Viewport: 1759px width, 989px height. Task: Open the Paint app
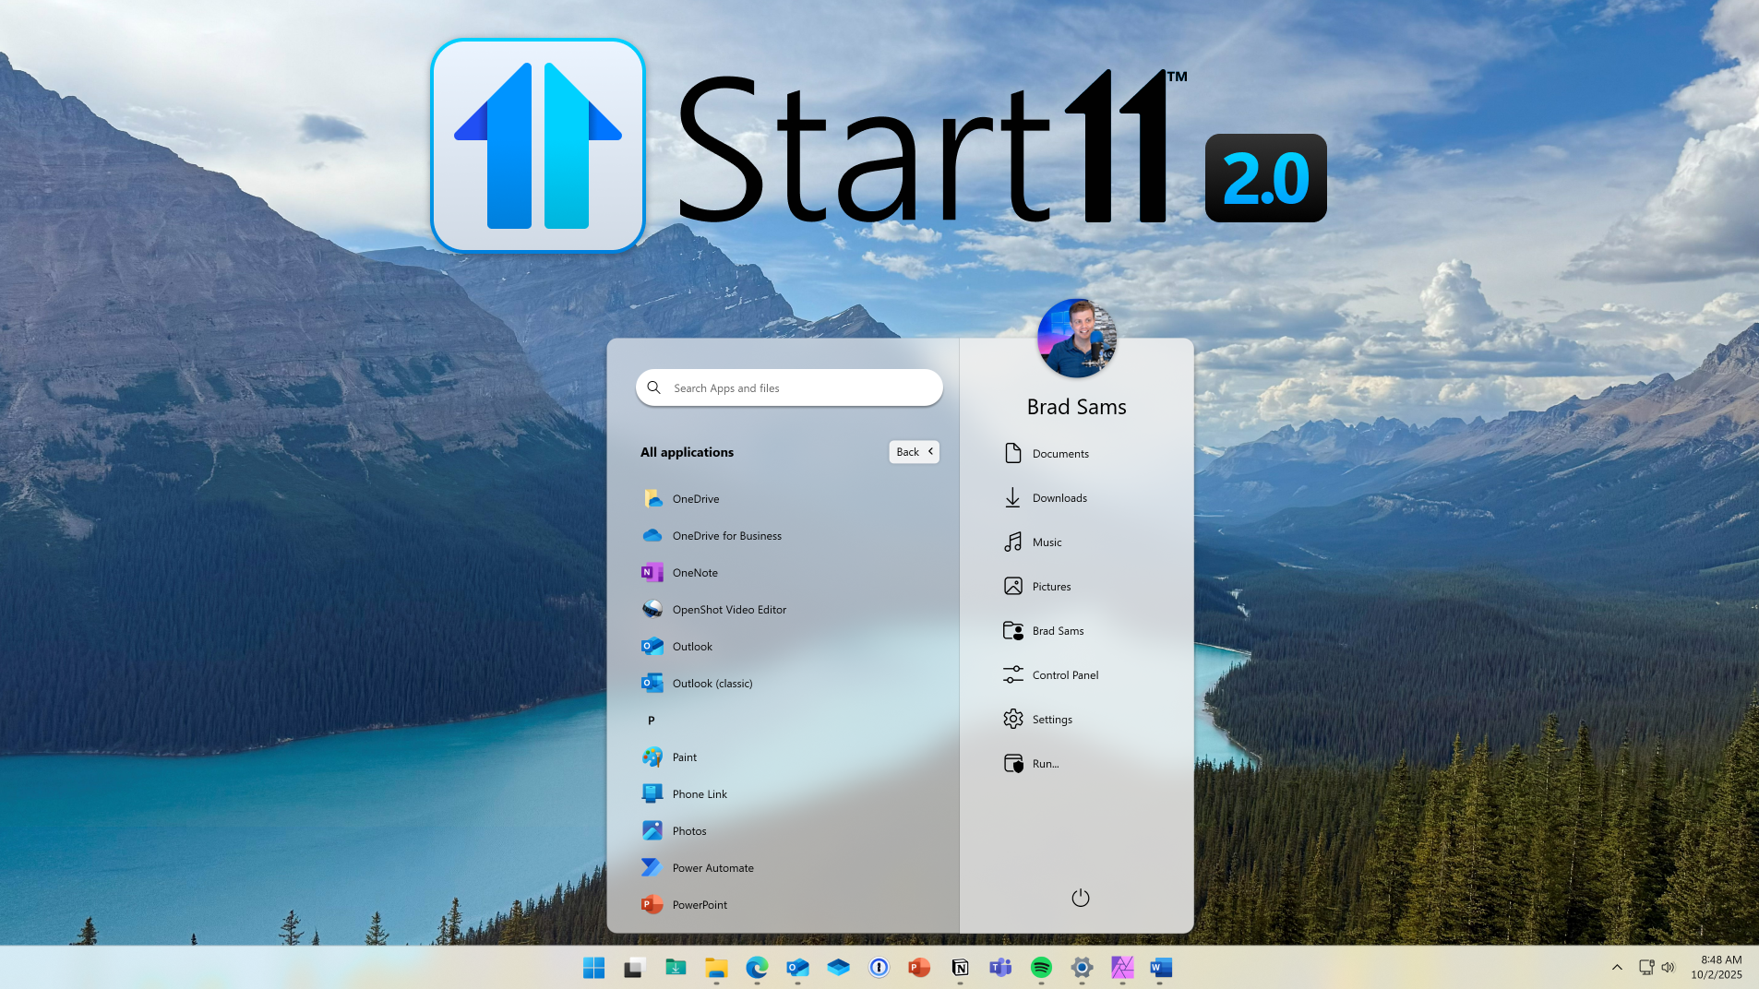pyautogui.click(x=684, y=757)
